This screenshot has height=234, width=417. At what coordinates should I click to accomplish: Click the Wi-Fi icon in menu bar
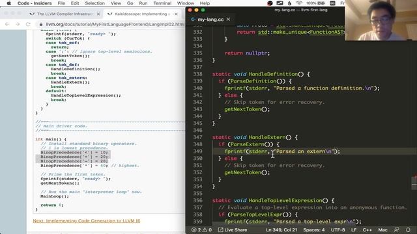tap(299, 3)
